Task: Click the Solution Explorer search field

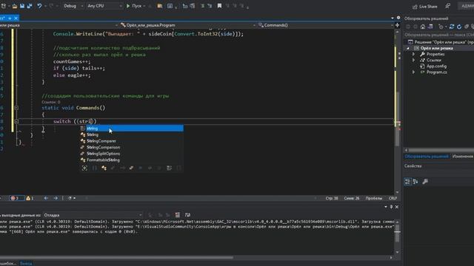Action: click(439, 35)
